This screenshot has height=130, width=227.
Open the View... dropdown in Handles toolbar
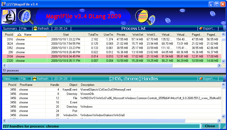click(10, 79)
